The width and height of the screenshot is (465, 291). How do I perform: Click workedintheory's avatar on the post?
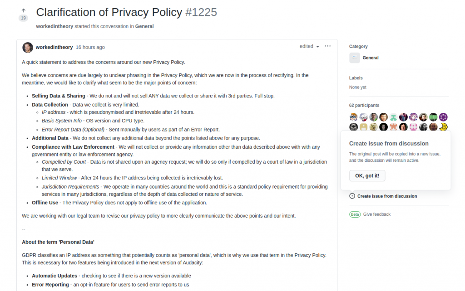[28, 47]
